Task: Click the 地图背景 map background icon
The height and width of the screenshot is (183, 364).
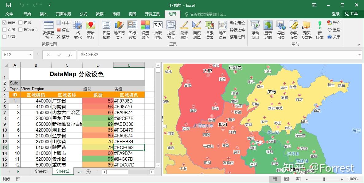Action: tap(119, 30)
